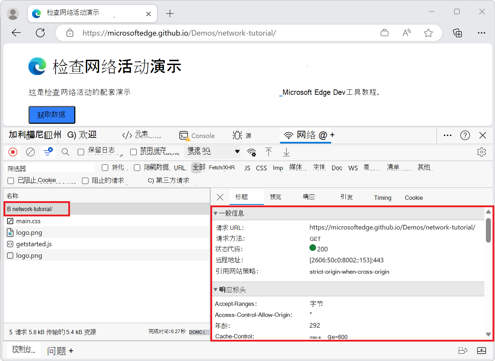Open the 慢速 3G throttling dropdown
This screenshot has width=495, height=361.
[x=212, y=152]
